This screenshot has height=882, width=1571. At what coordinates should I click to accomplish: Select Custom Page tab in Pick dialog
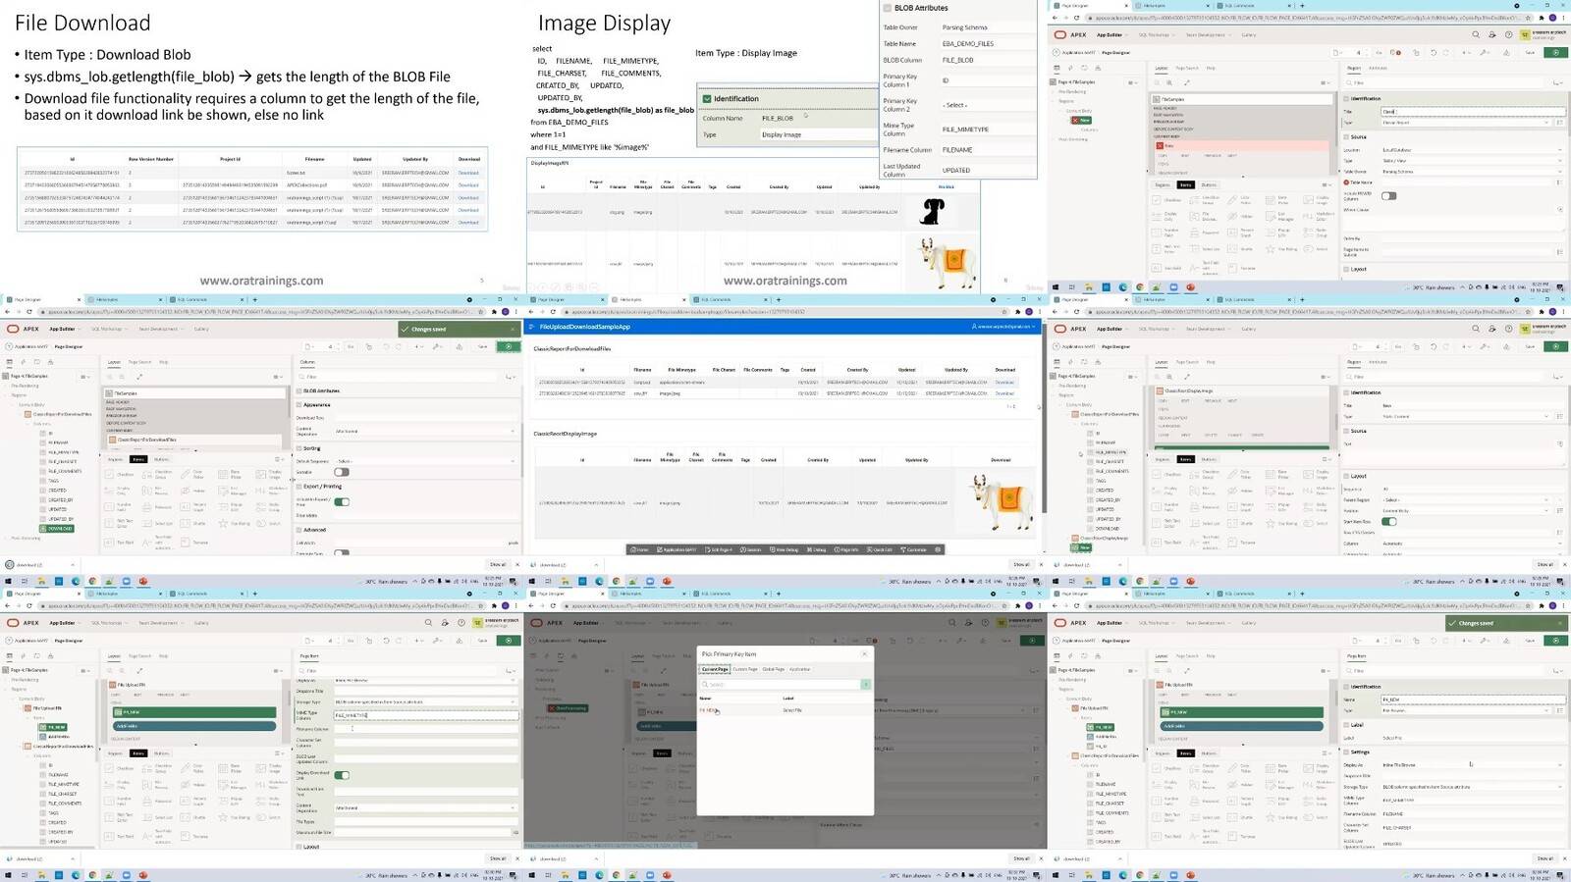pos(745,669)
